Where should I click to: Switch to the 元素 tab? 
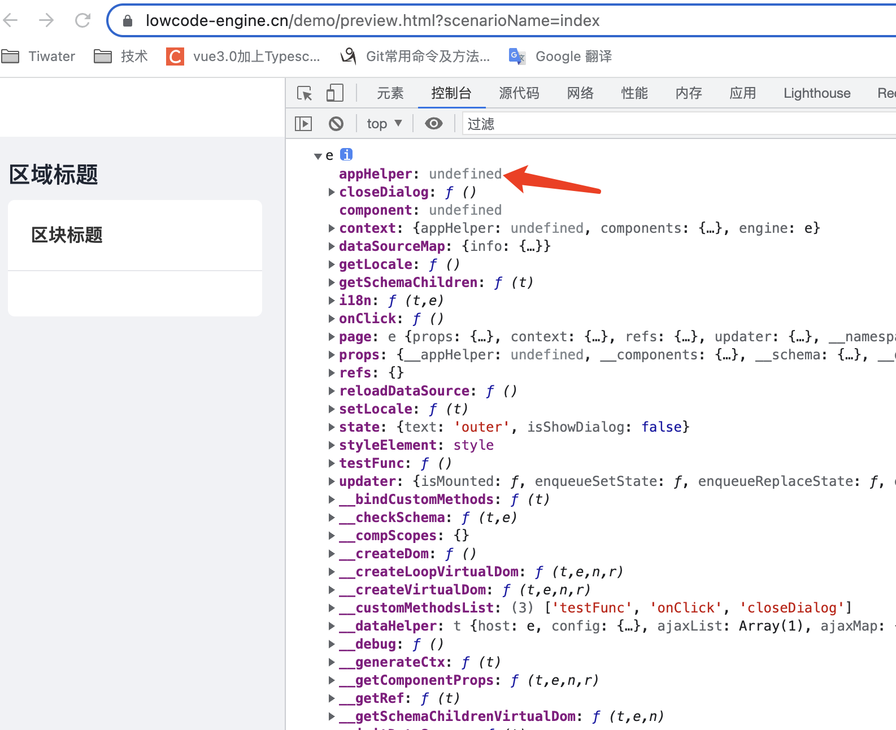pyautogui.click(x=390, y=93)
